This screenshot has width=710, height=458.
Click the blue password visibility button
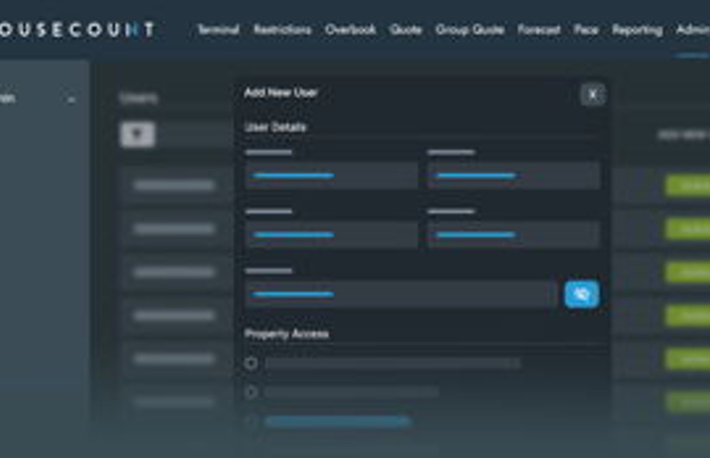click(582, 294)
